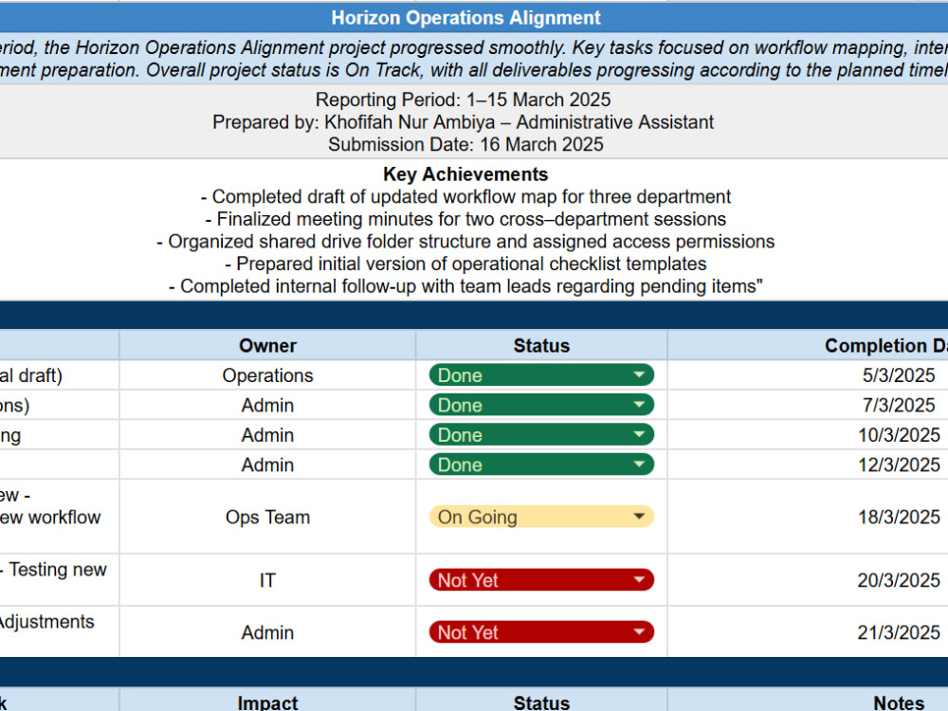Open the Done status dropdown for 12/3/2025

pyautogui.click(x=541, y=465)
